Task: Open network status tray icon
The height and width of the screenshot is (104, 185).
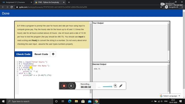Action: coord(159,101)
